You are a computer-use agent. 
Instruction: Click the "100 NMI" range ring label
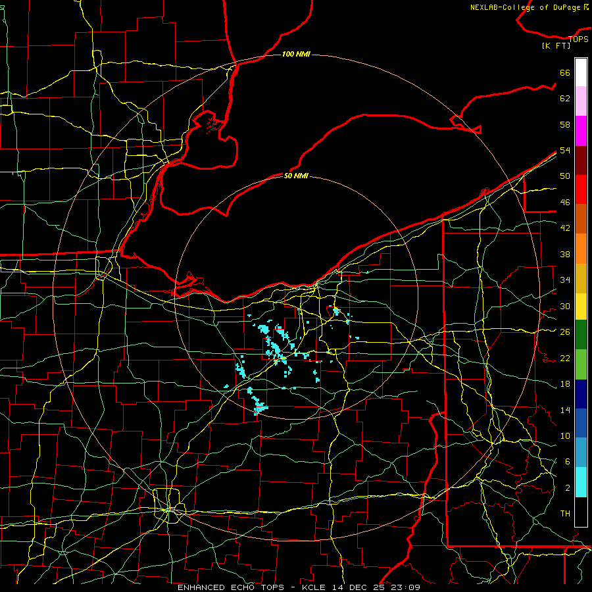point(296,55)
